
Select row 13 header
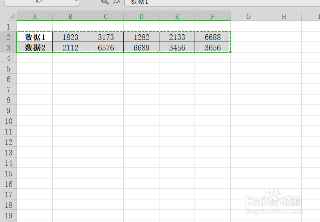pyautogui.click(x=8, y=152)
